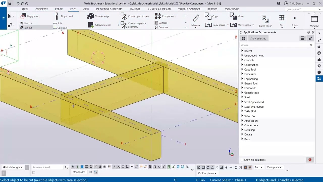323x182 pixels.
Task: Click the grid view icon in Applications panel
Action: 244,38
